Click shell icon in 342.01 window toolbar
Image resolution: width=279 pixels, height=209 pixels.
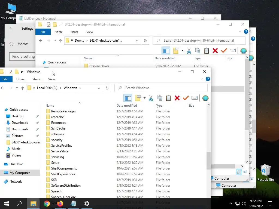coord(243,51)
